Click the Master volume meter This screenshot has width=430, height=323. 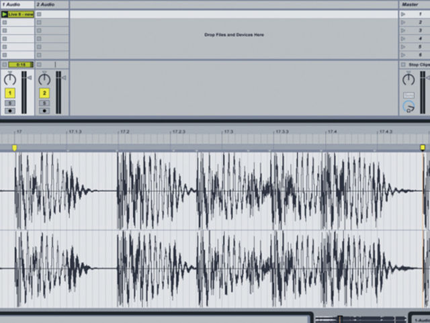point(423,93)
